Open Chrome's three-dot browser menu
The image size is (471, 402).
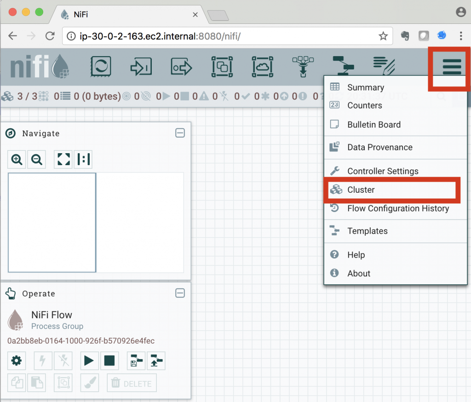461,35
